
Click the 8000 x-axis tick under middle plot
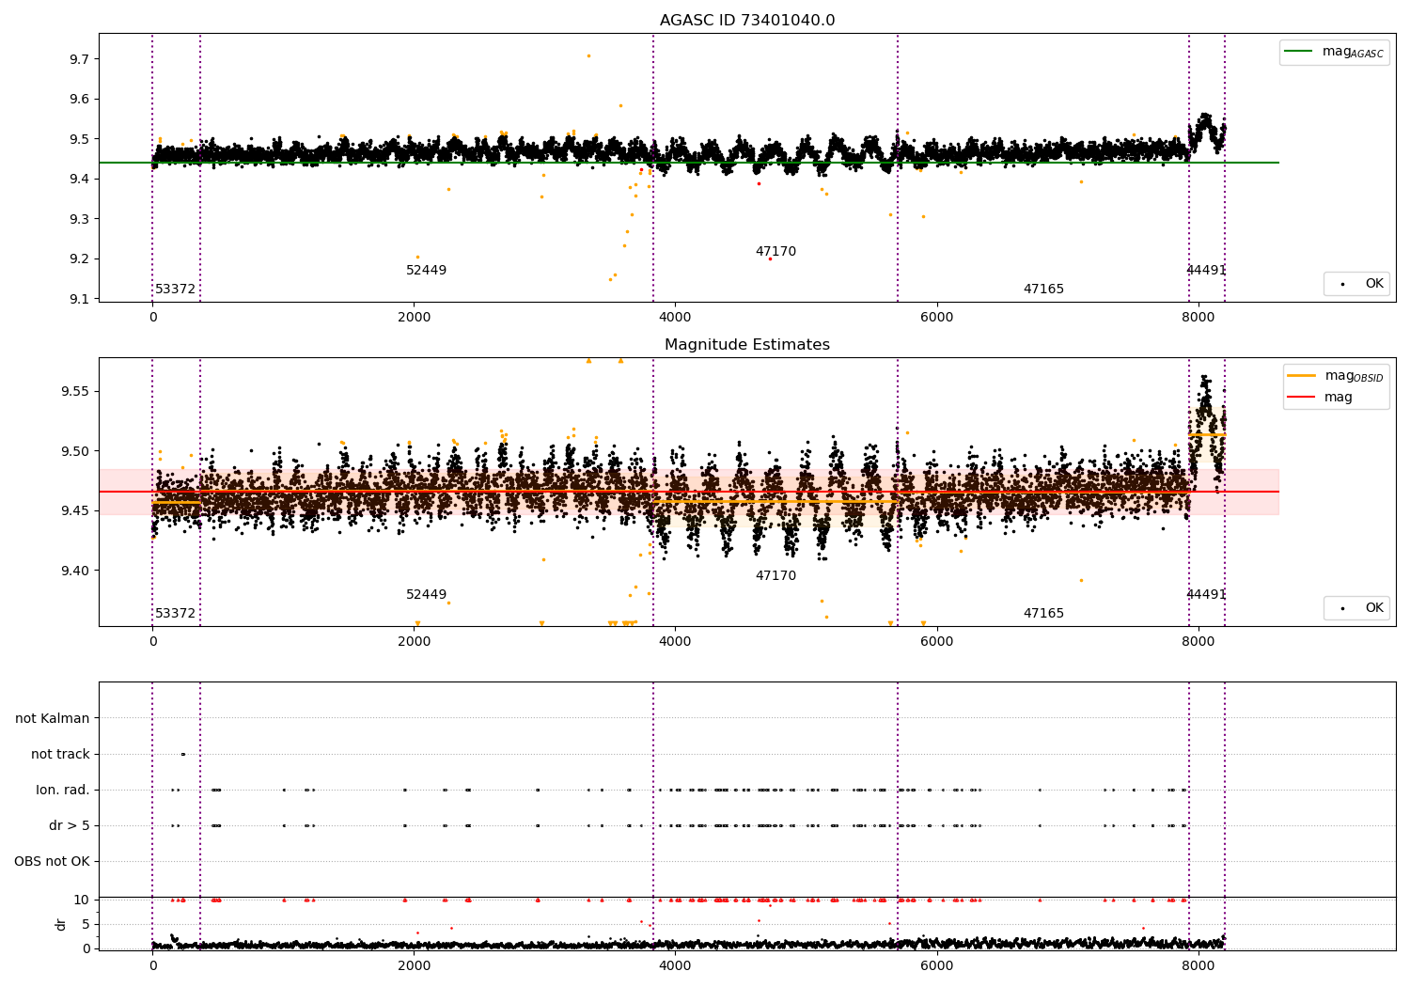coord(1198,642)
